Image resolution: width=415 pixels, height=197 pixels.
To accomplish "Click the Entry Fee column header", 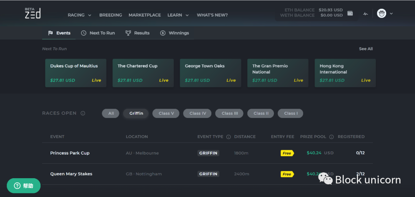I will pyautogui.click(x=282, y=137).
